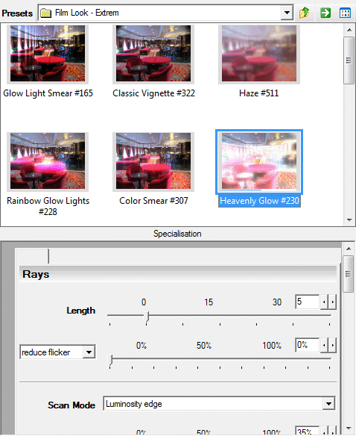
Task: Select Color Smear #307 preset
Action: pyautogui.click(x=153, y=161)
